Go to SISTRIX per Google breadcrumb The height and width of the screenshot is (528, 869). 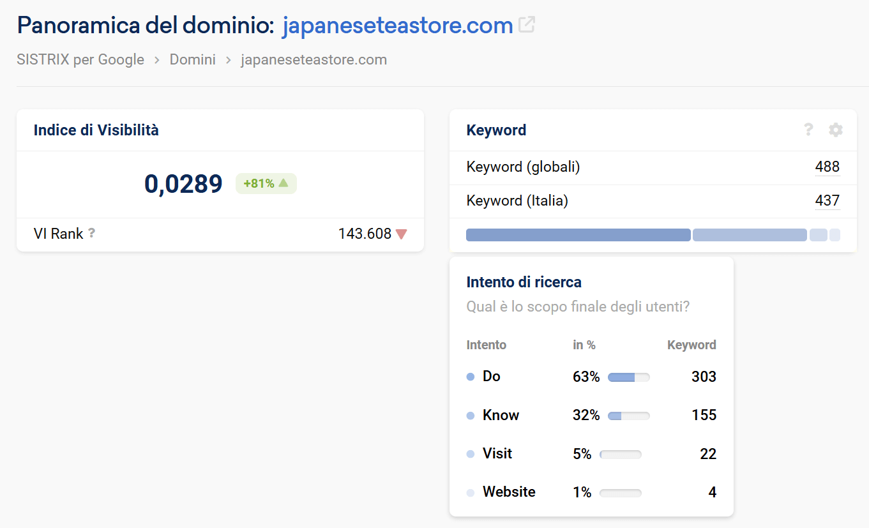pos(80,60)
